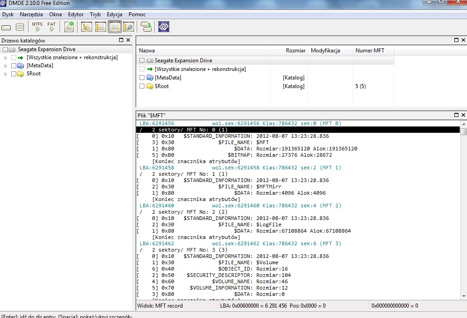Image resolution: width=467 pixels, height=318 pixels.
Task: Check the Seagate Expansion Drive tree checkbox
Action: pos(5,50)
